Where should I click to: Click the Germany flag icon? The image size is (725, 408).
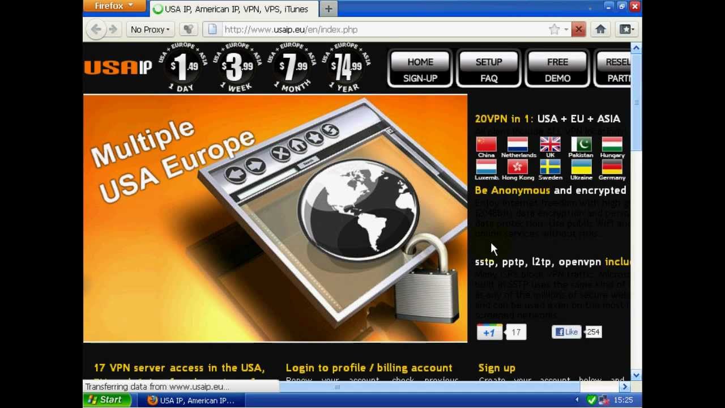point(612,167)
